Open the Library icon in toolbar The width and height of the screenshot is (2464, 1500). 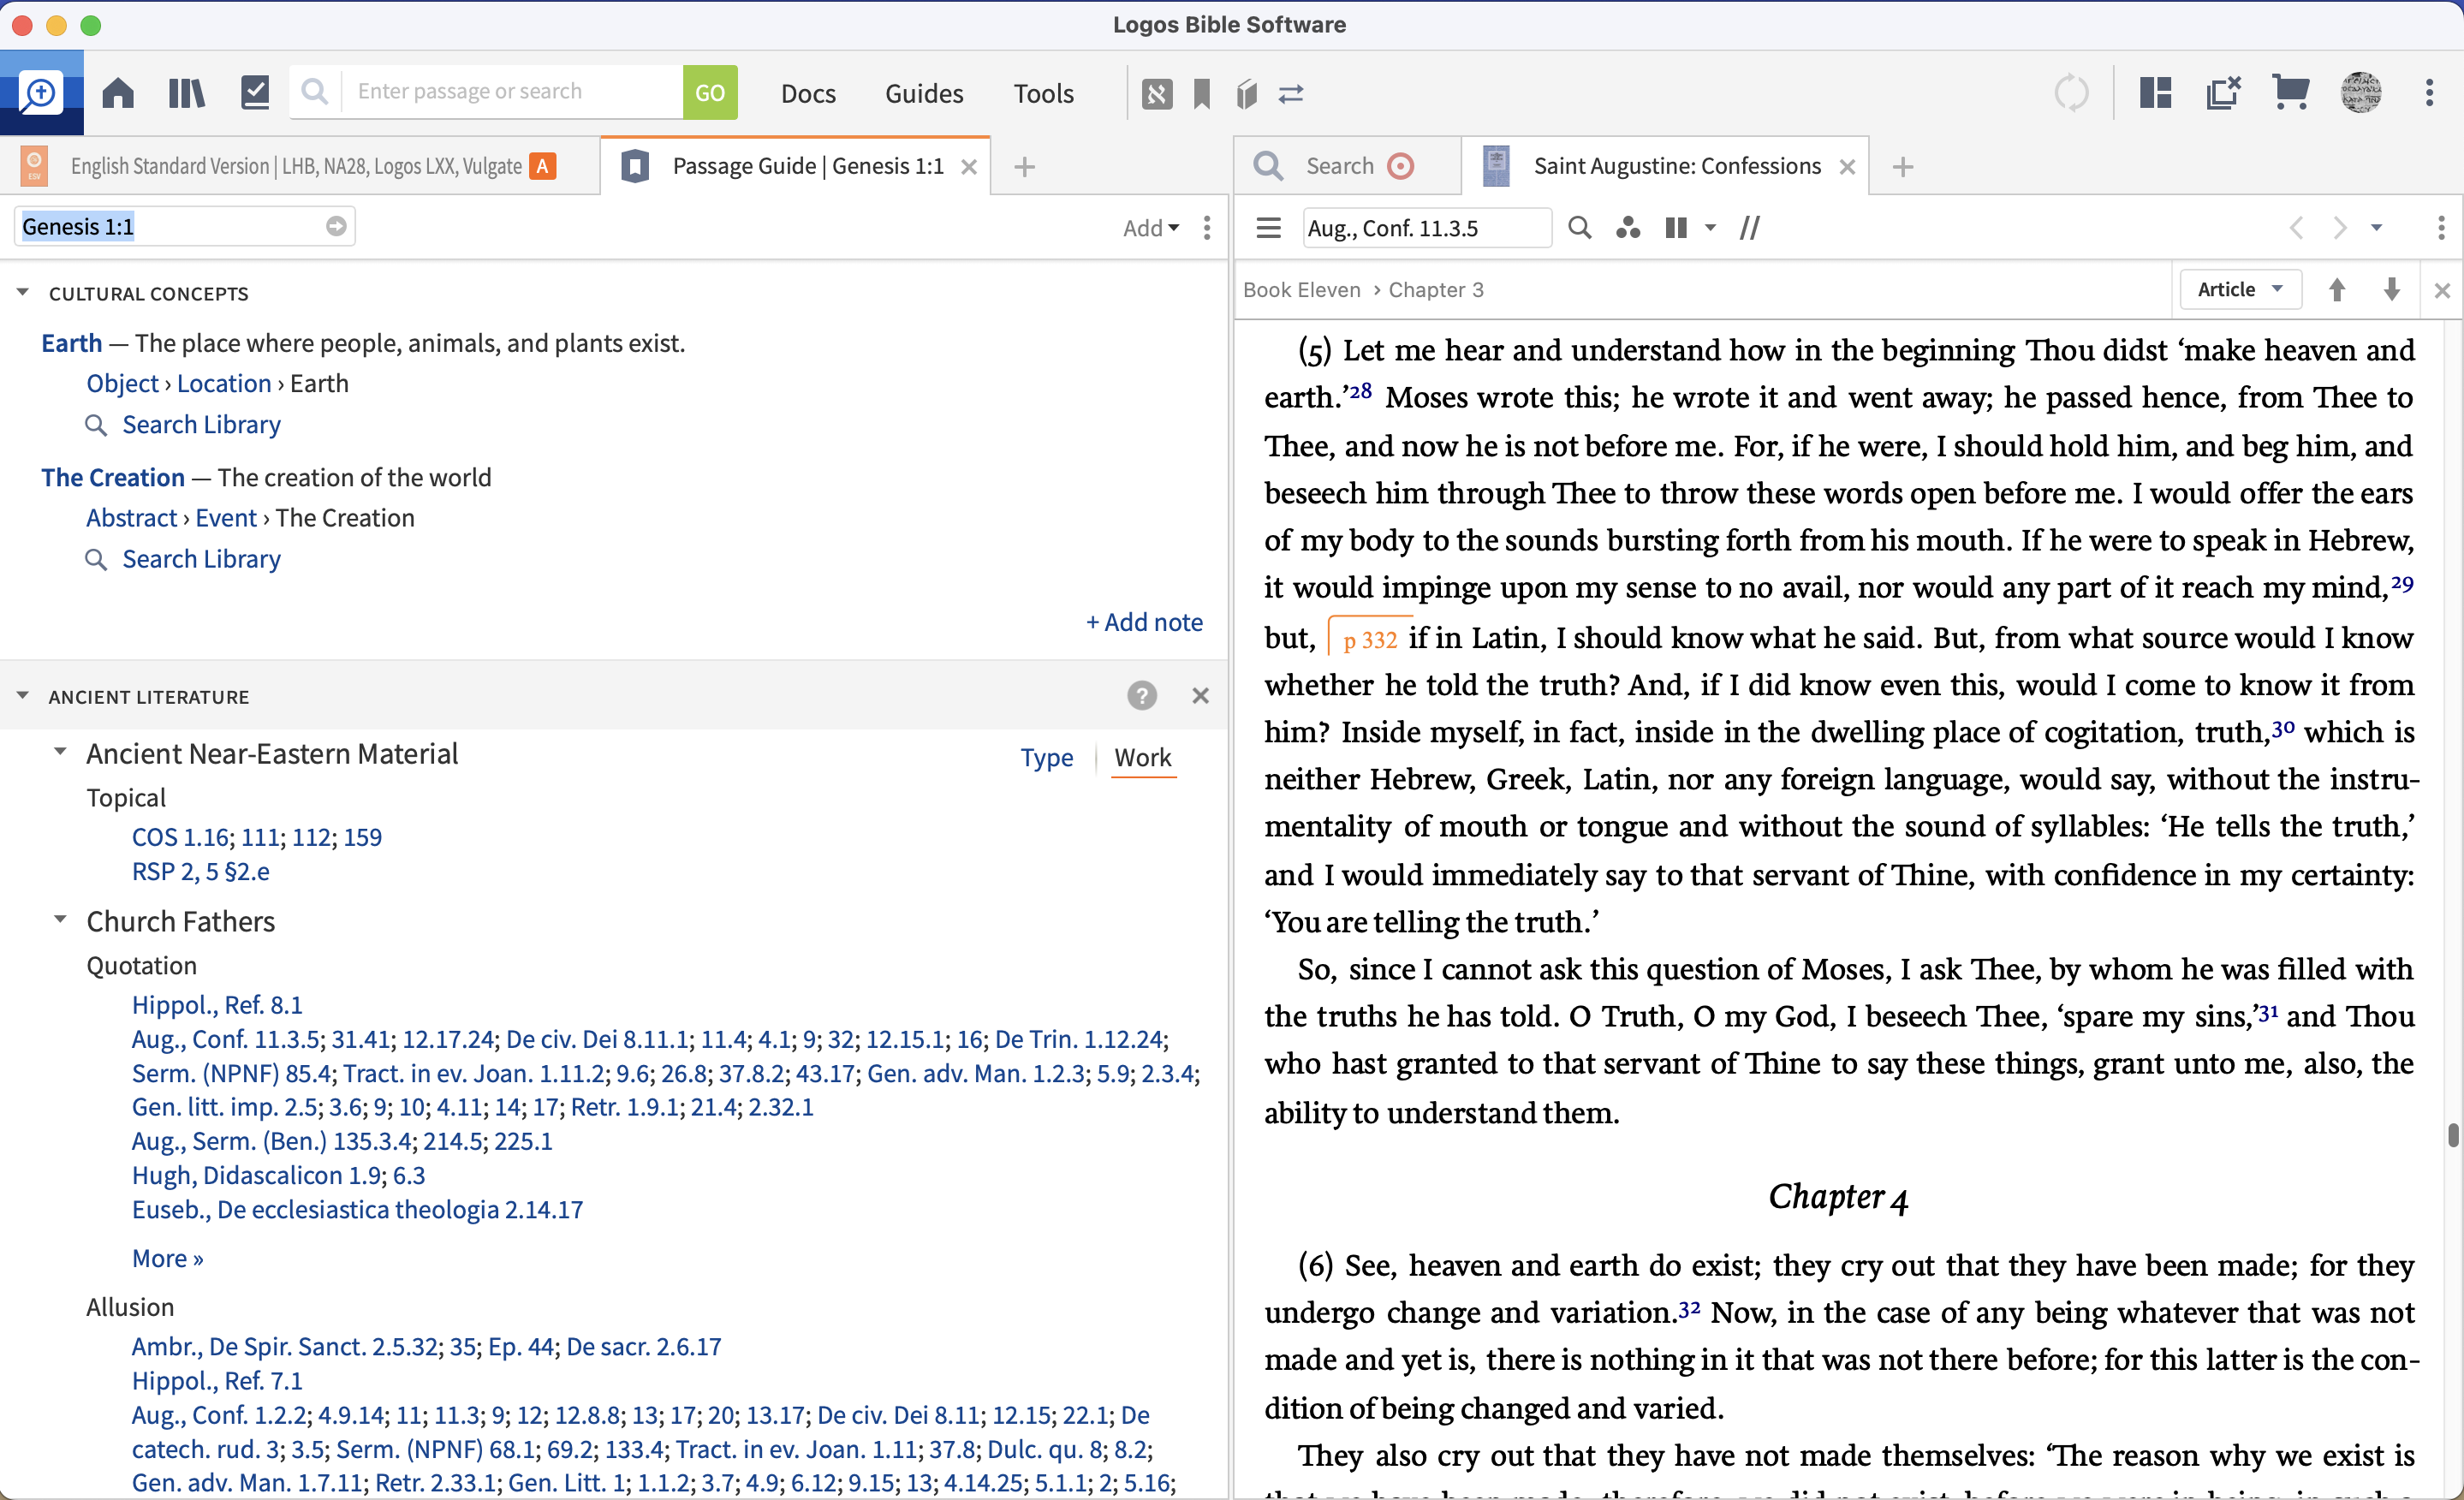186,93
